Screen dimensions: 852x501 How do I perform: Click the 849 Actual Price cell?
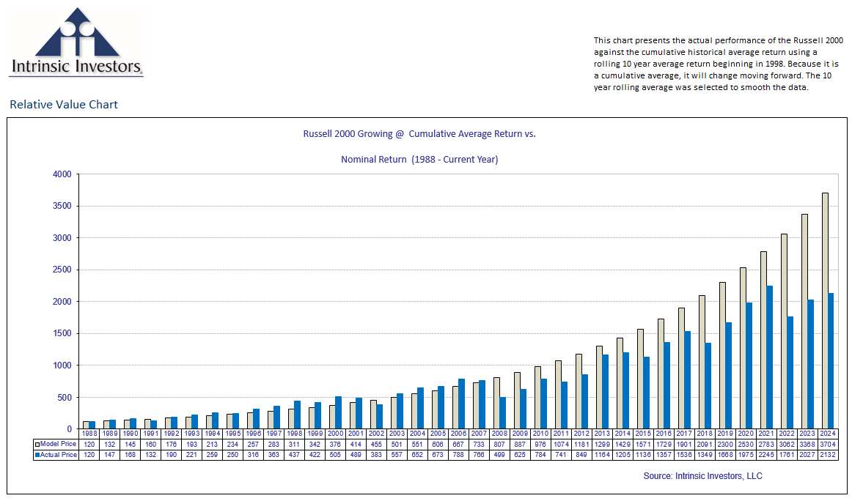pyautogui.click(x=581, y=454)
